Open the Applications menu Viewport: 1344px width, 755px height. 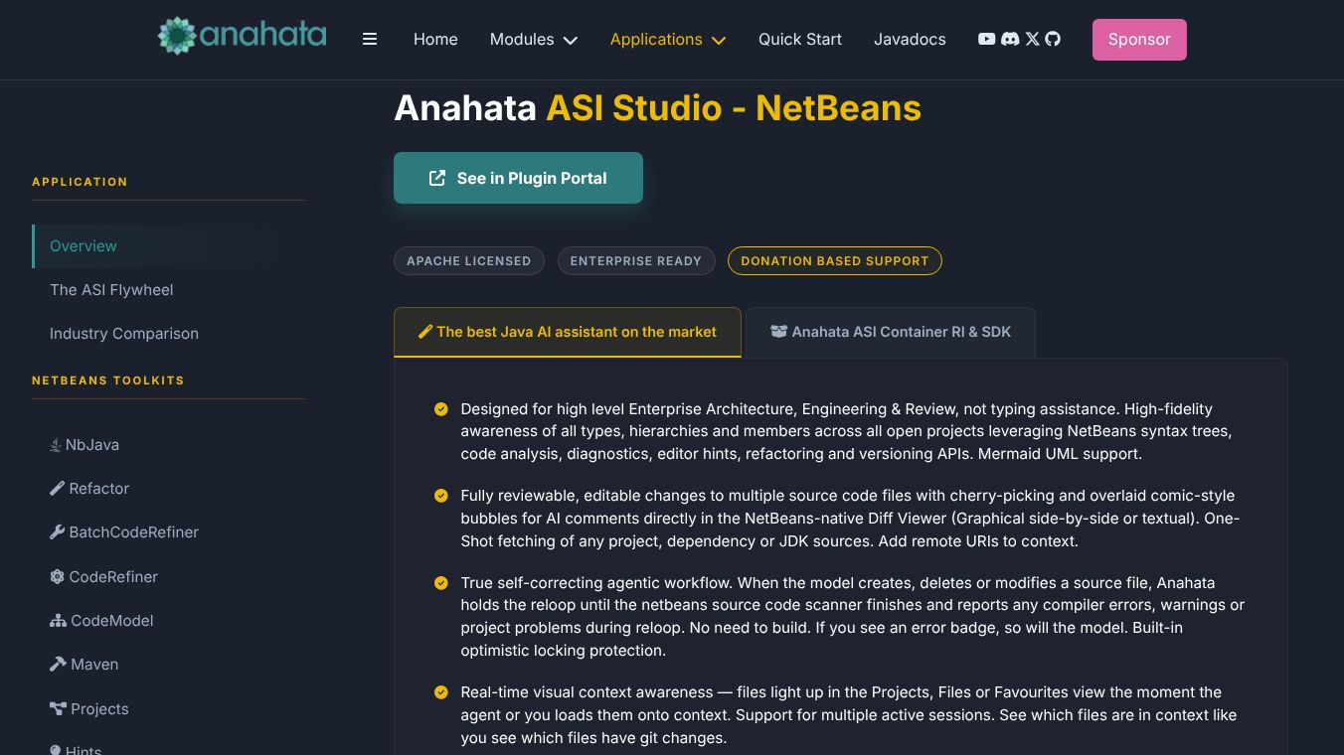click(x=668, y=40)
